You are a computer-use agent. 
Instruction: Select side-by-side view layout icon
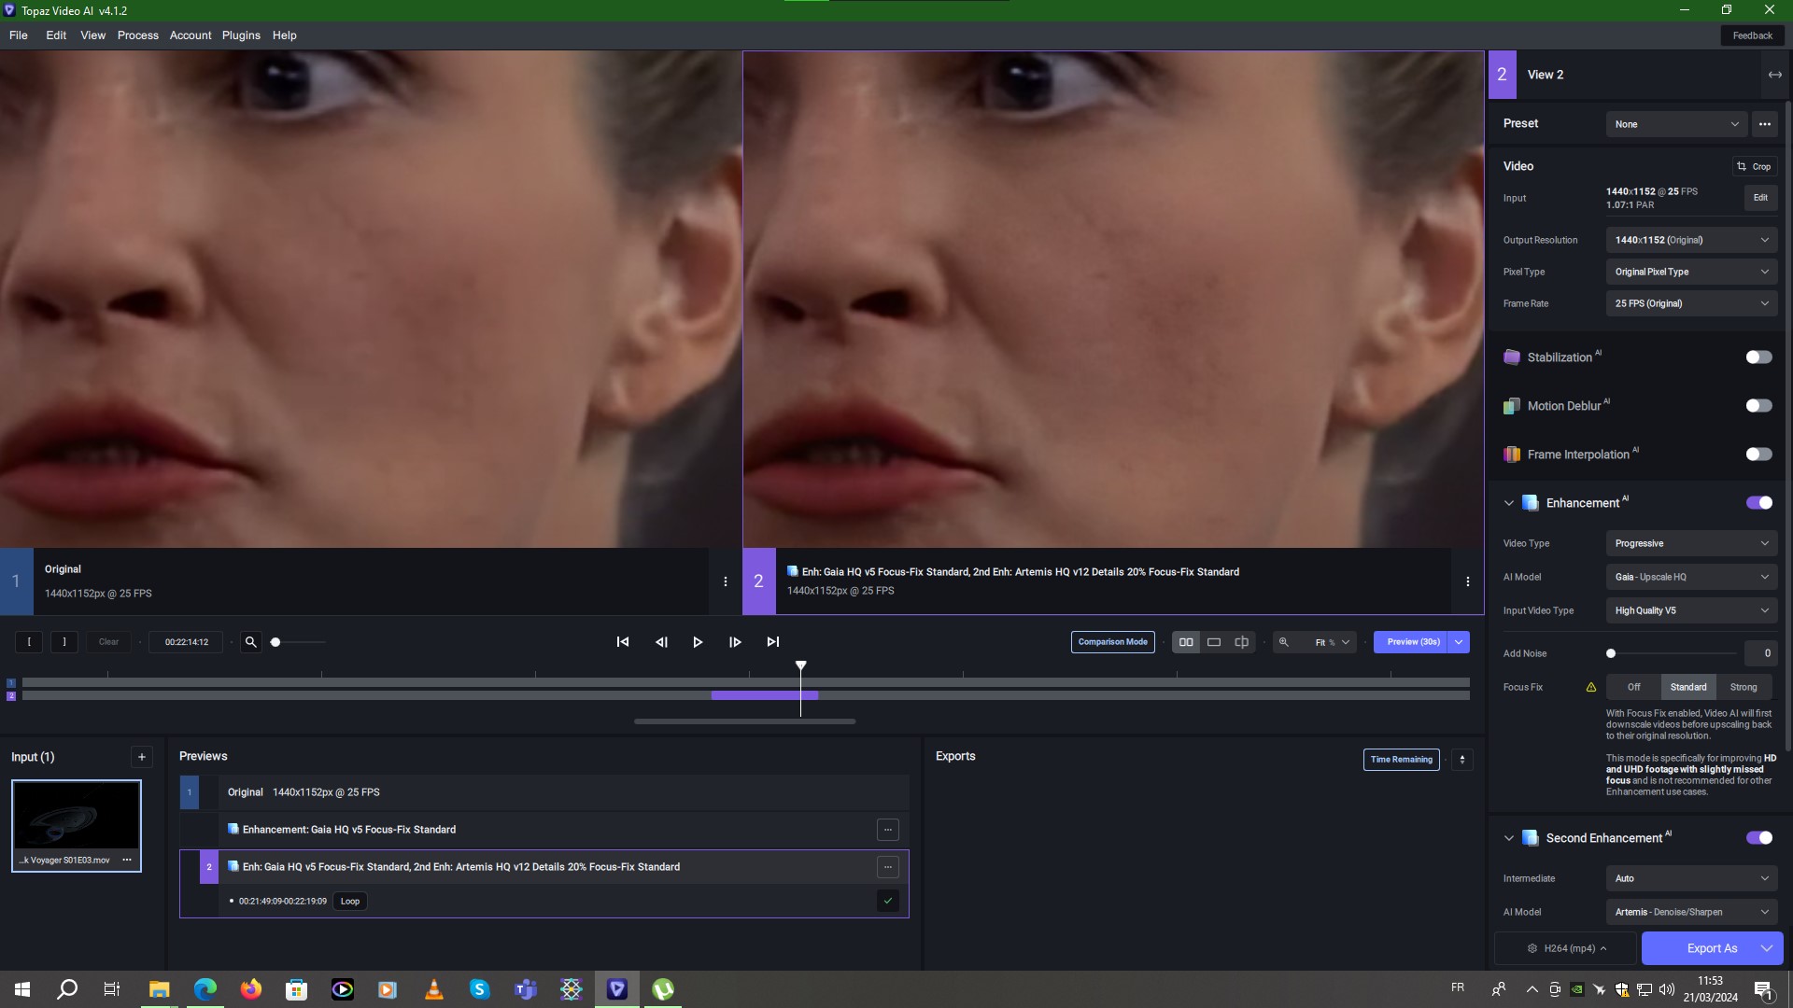pyautogui.click(x=1186, y=642)
